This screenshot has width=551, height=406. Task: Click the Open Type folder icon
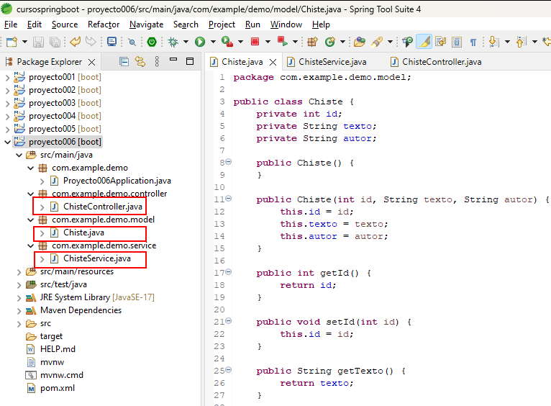(359, 42)
